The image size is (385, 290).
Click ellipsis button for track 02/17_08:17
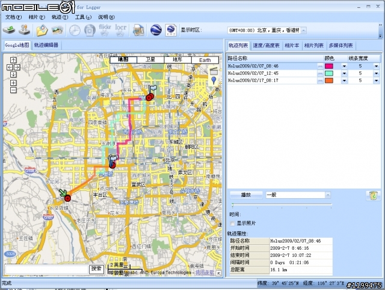(320, 80)
